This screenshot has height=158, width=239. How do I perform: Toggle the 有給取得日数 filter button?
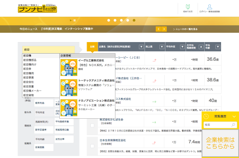click(64, 130)
